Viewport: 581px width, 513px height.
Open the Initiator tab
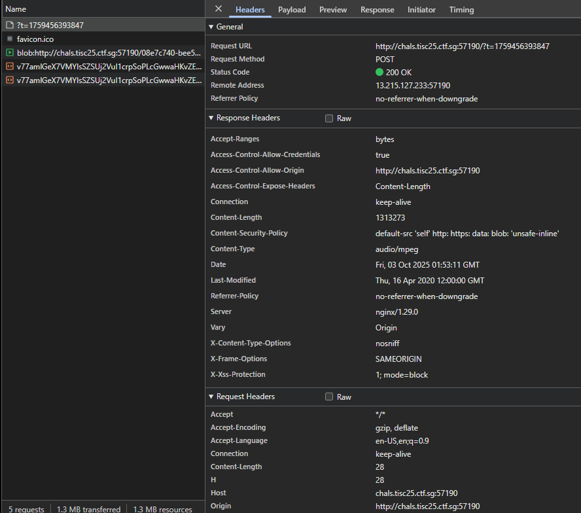(x=421, y=10)
